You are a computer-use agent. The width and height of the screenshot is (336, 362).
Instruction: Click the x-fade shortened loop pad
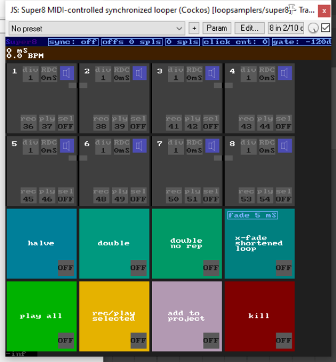(260, 243)
